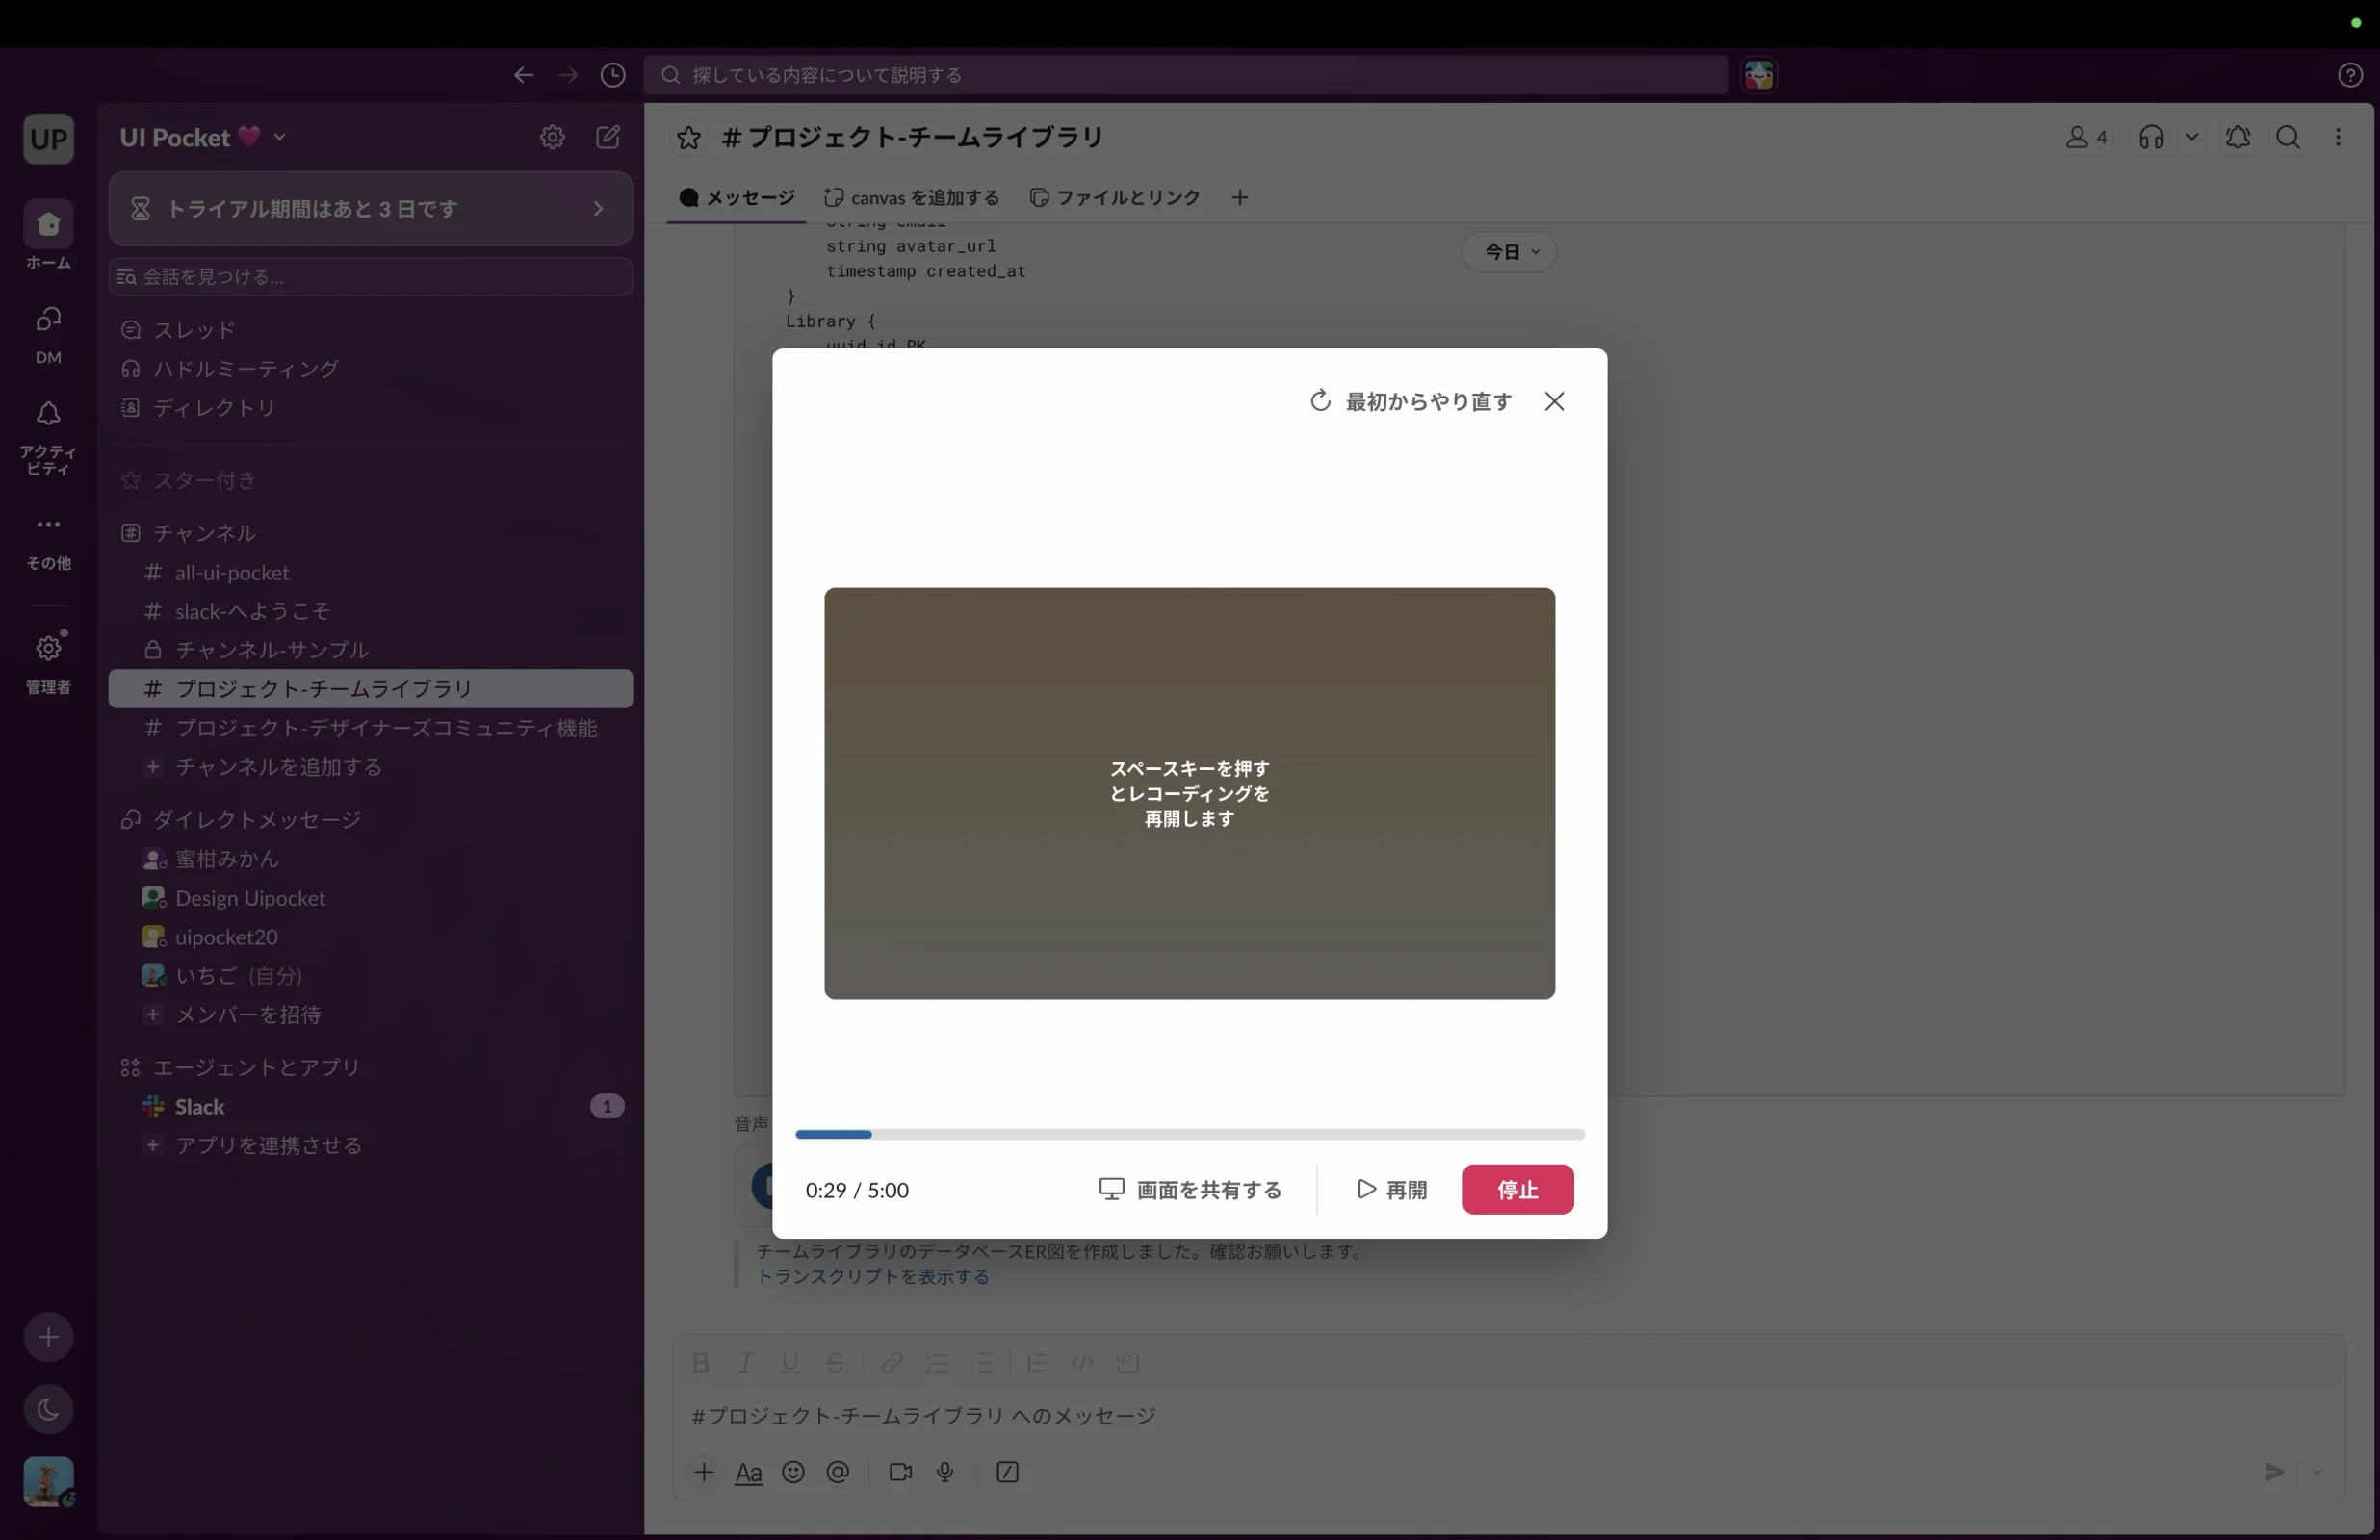Record audio clip microphone icon
The height and width of the screenshot is (1540, 2380).
[944, 1472]
